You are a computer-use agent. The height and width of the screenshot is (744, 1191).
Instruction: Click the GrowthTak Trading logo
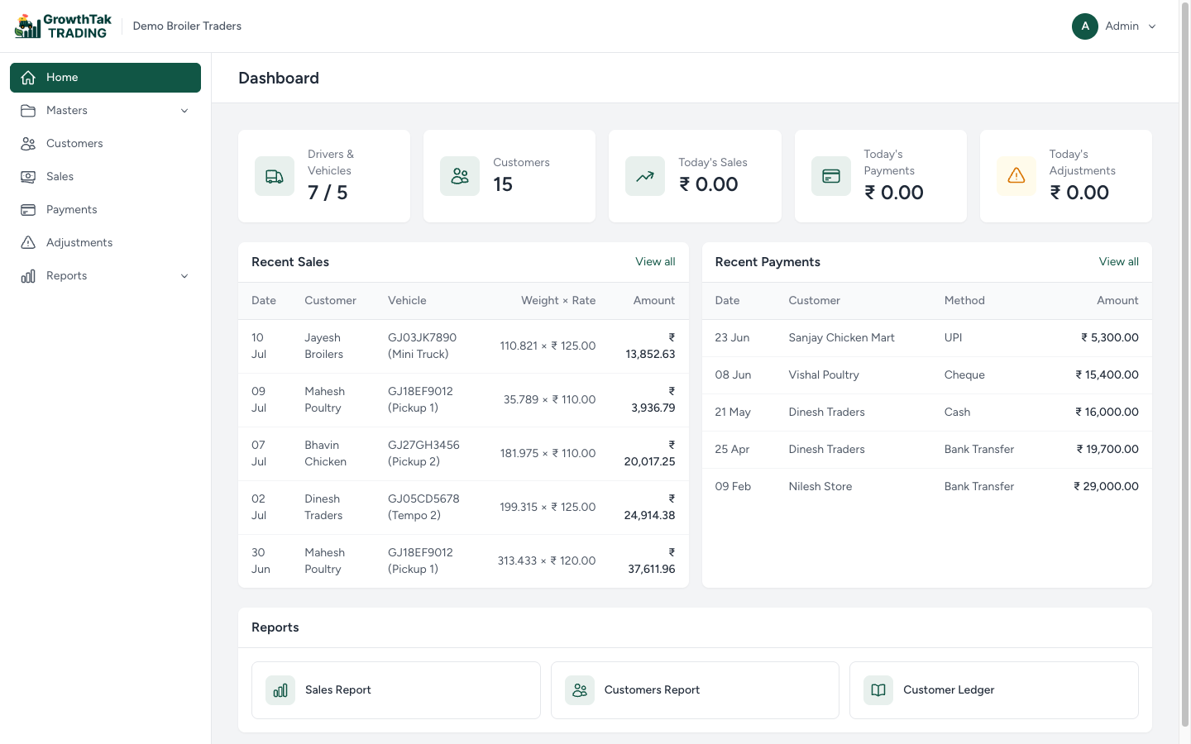63,26
